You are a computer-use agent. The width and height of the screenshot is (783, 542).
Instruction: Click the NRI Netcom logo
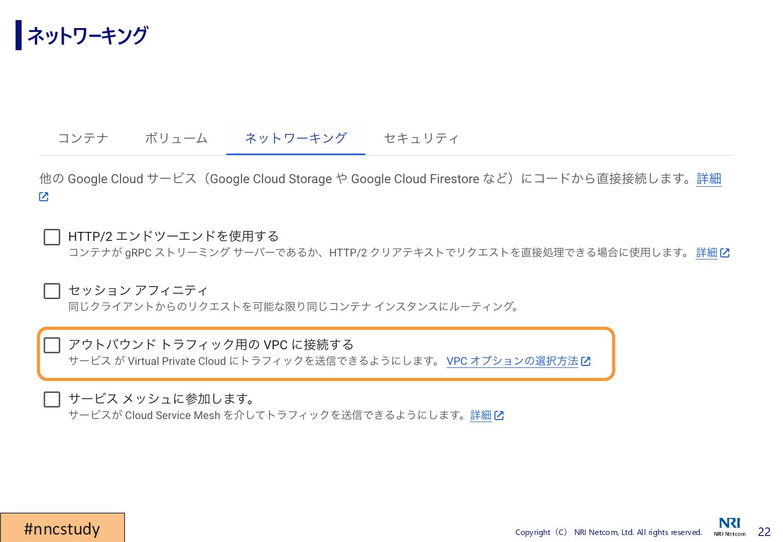(730, 527)
